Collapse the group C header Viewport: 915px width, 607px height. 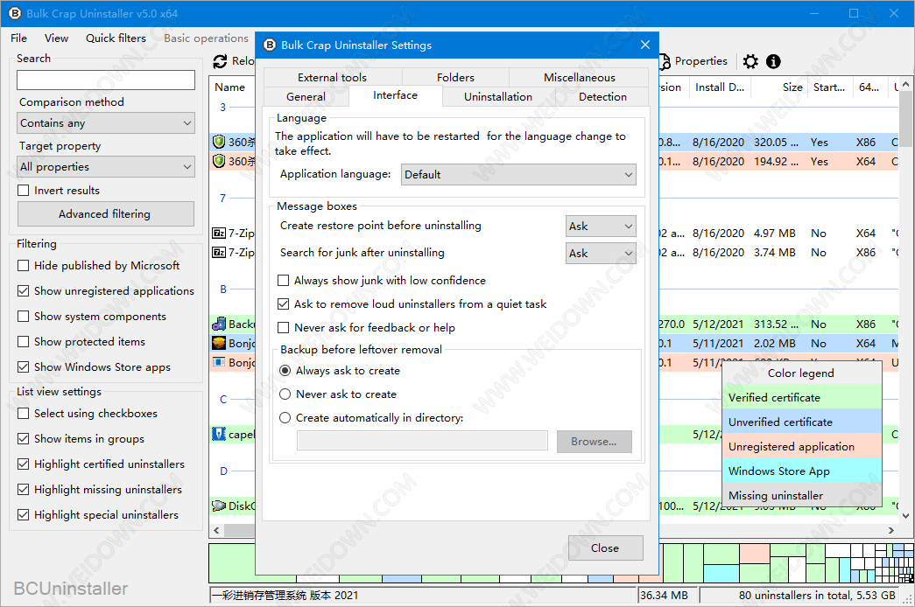223,400
